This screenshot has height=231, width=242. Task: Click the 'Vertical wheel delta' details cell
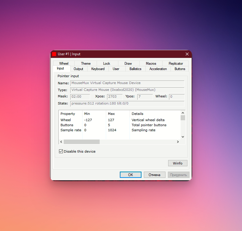pyautogui.click(x=148, y=120)
